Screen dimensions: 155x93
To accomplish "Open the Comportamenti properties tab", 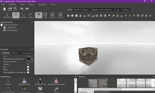I will pyautogui.click(x=27, y=53).
